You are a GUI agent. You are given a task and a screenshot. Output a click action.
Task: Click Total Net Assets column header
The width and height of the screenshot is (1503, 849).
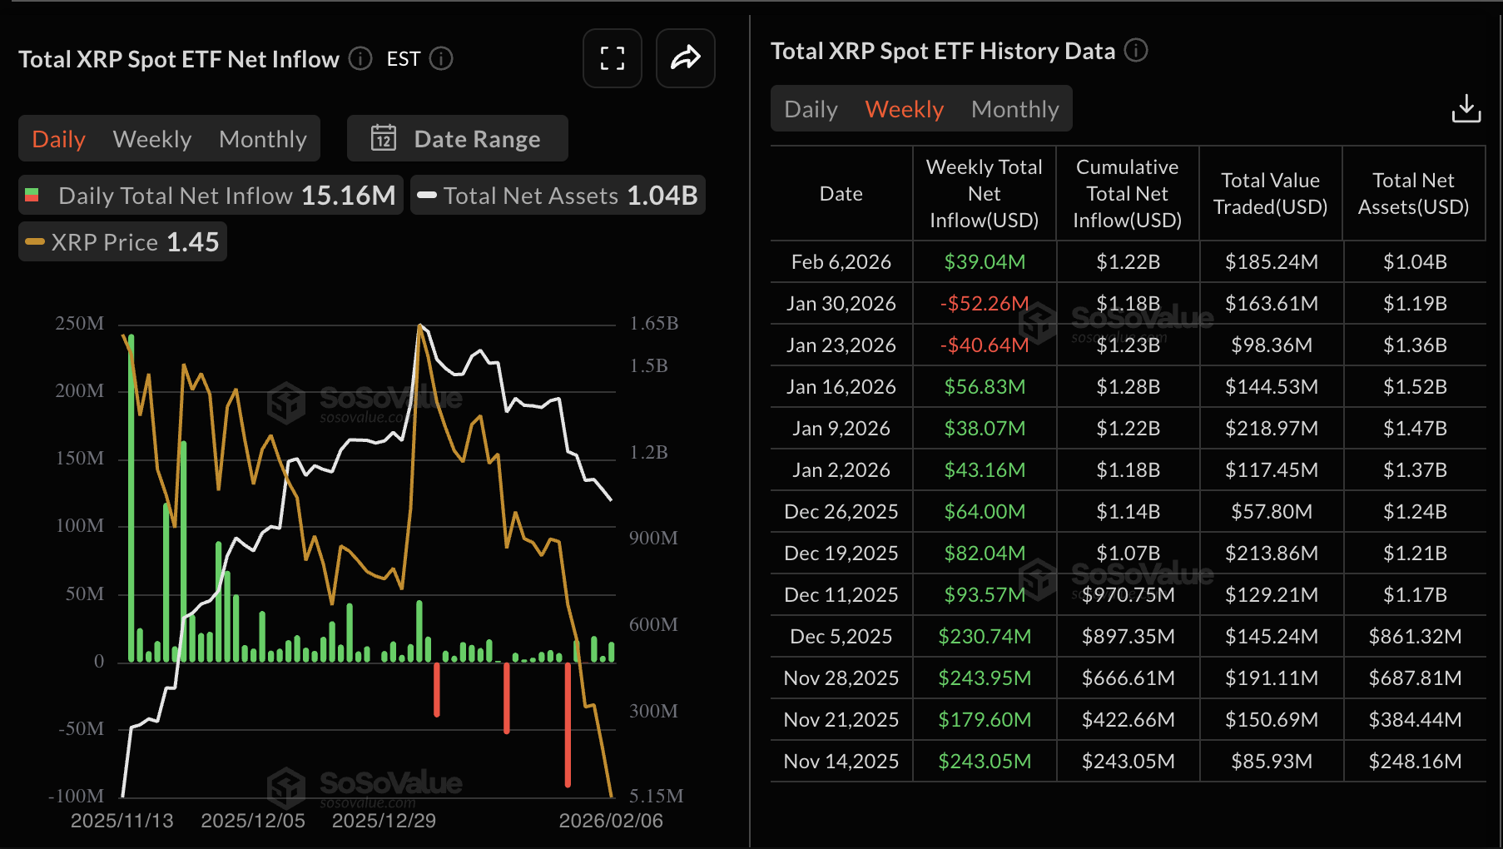pos(1413,194)
